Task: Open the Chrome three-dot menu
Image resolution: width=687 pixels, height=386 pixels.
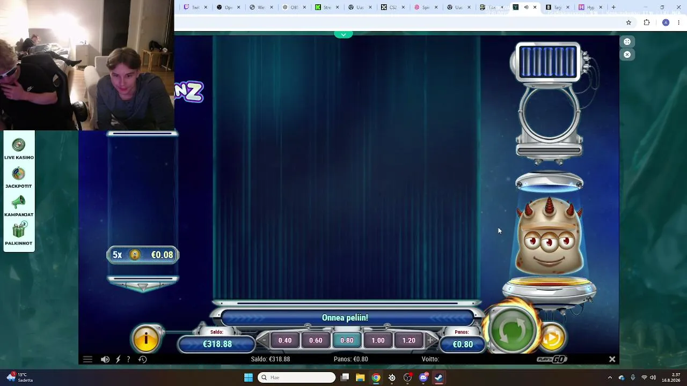Action: pos(679,23)
